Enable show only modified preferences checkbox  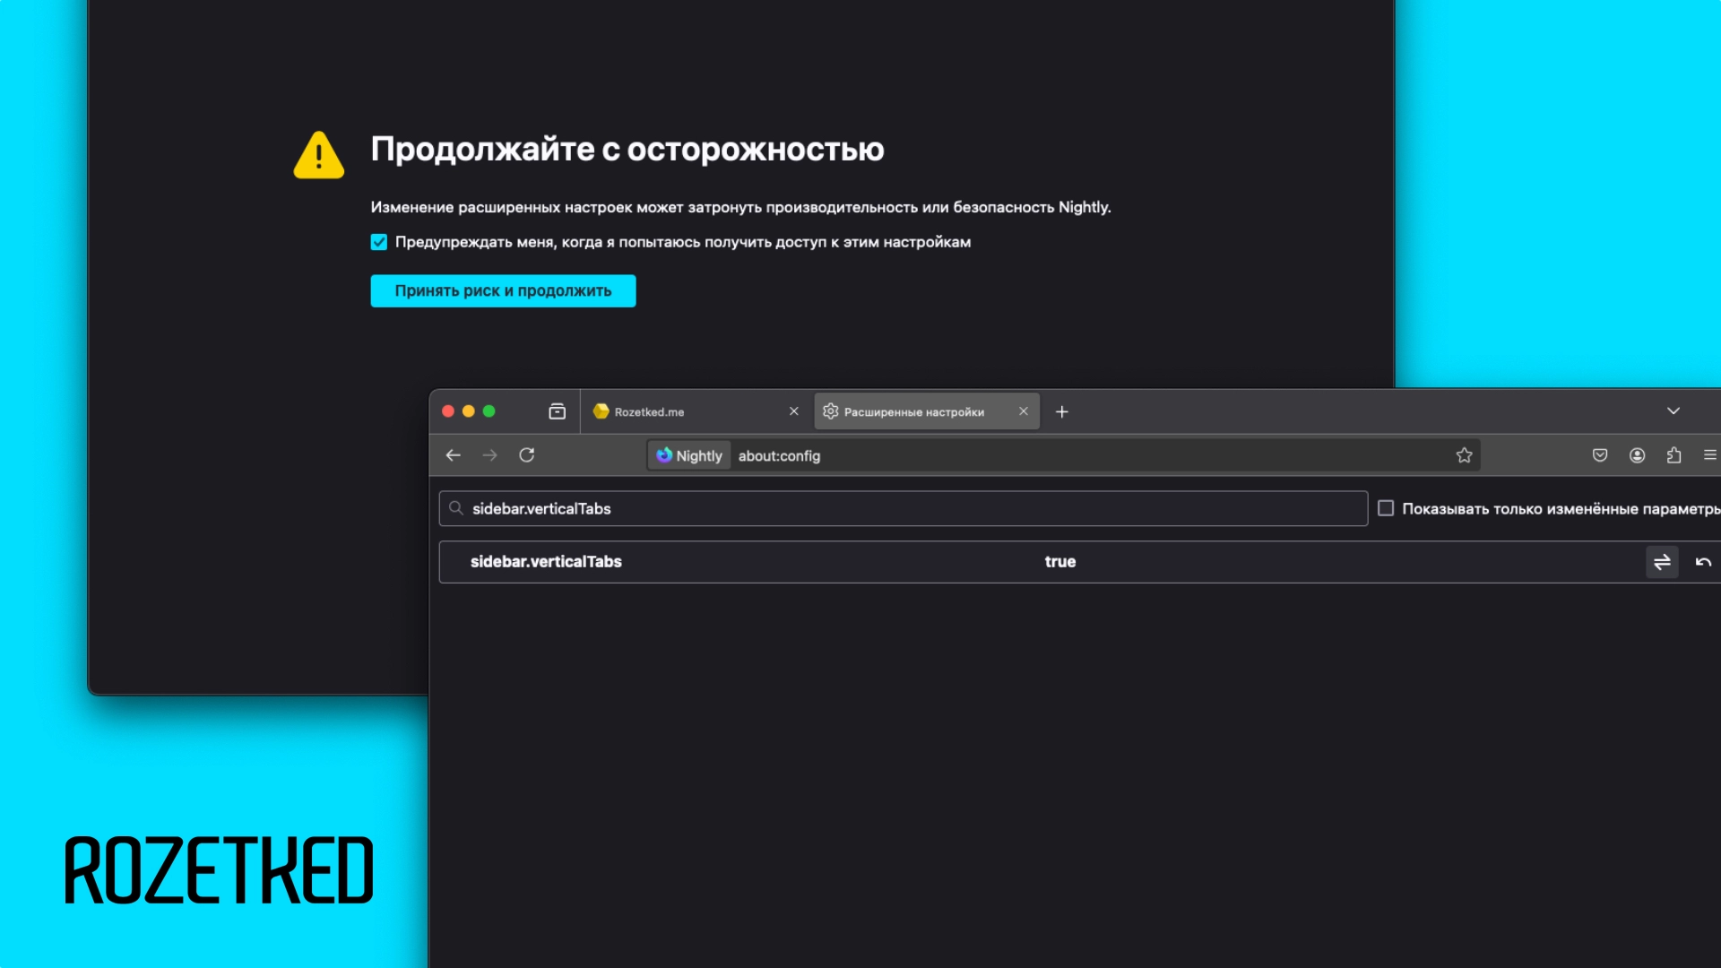(x=1386, y=508)
